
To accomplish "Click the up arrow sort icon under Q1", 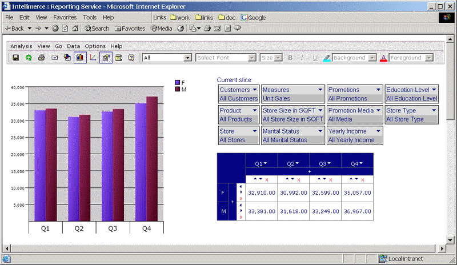I will pyautogui.click(x=255, y=179).
